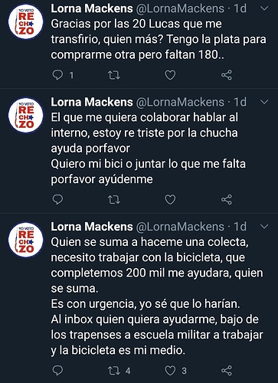The width and height of the screenshot is (278, 383).
Task: Open options chevron on the first tweet
Action: click(264, 8)
